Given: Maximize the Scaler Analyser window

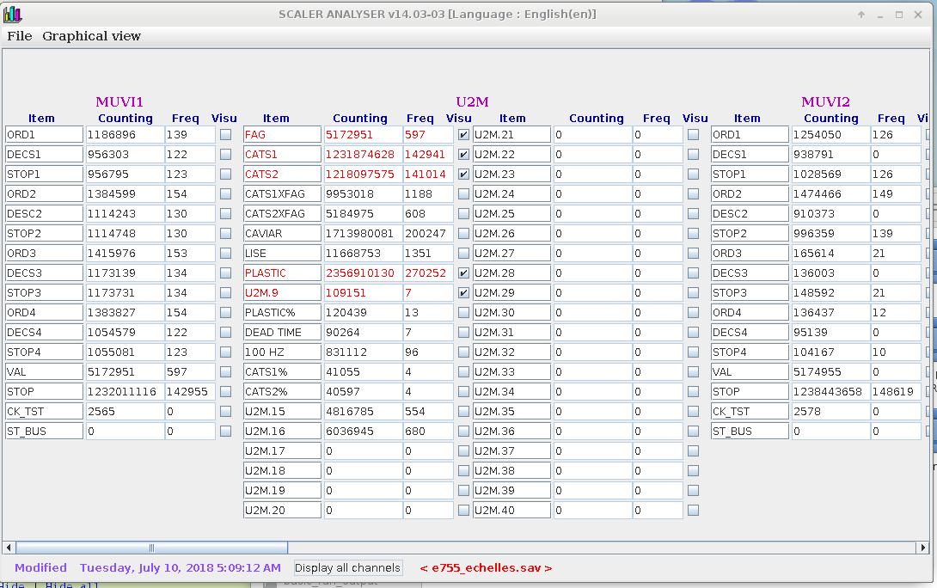Looking at the screenshot, I should point(899,15).
